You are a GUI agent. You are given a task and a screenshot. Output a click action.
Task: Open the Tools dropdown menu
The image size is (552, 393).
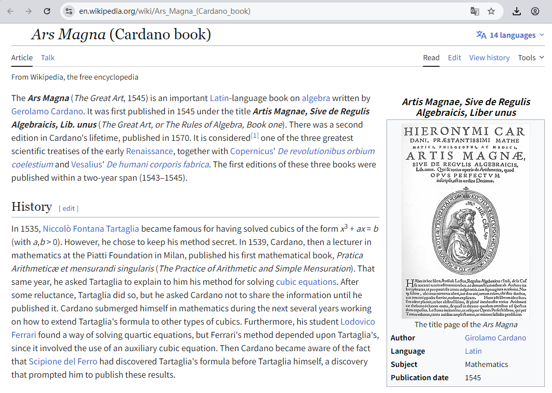pyautogui.click(x=531, y=58)
